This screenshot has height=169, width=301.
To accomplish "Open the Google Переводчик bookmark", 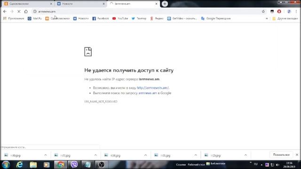I will coord(216,18).
